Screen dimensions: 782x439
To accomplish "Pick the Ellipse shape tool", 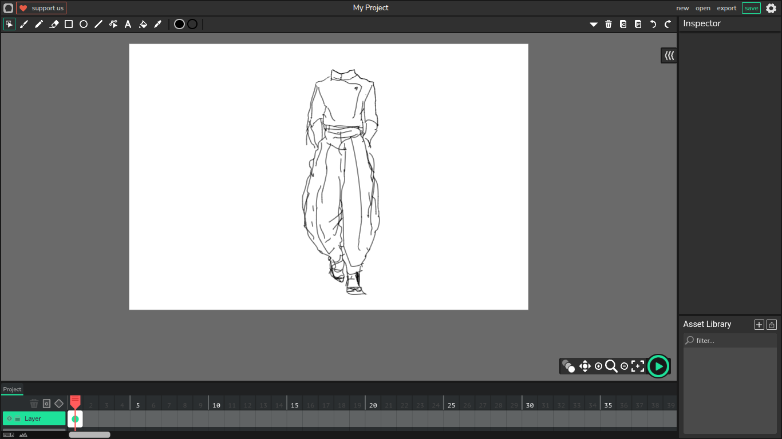I will 84,24.
